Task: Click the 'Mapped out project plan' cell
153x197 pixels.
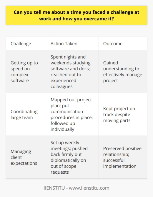Action: point(72,114)
